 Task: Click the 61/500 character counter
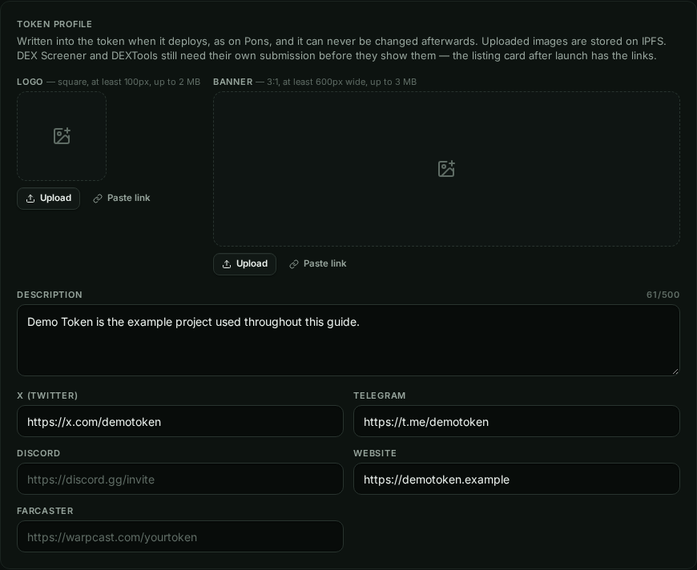click(663, 295)
